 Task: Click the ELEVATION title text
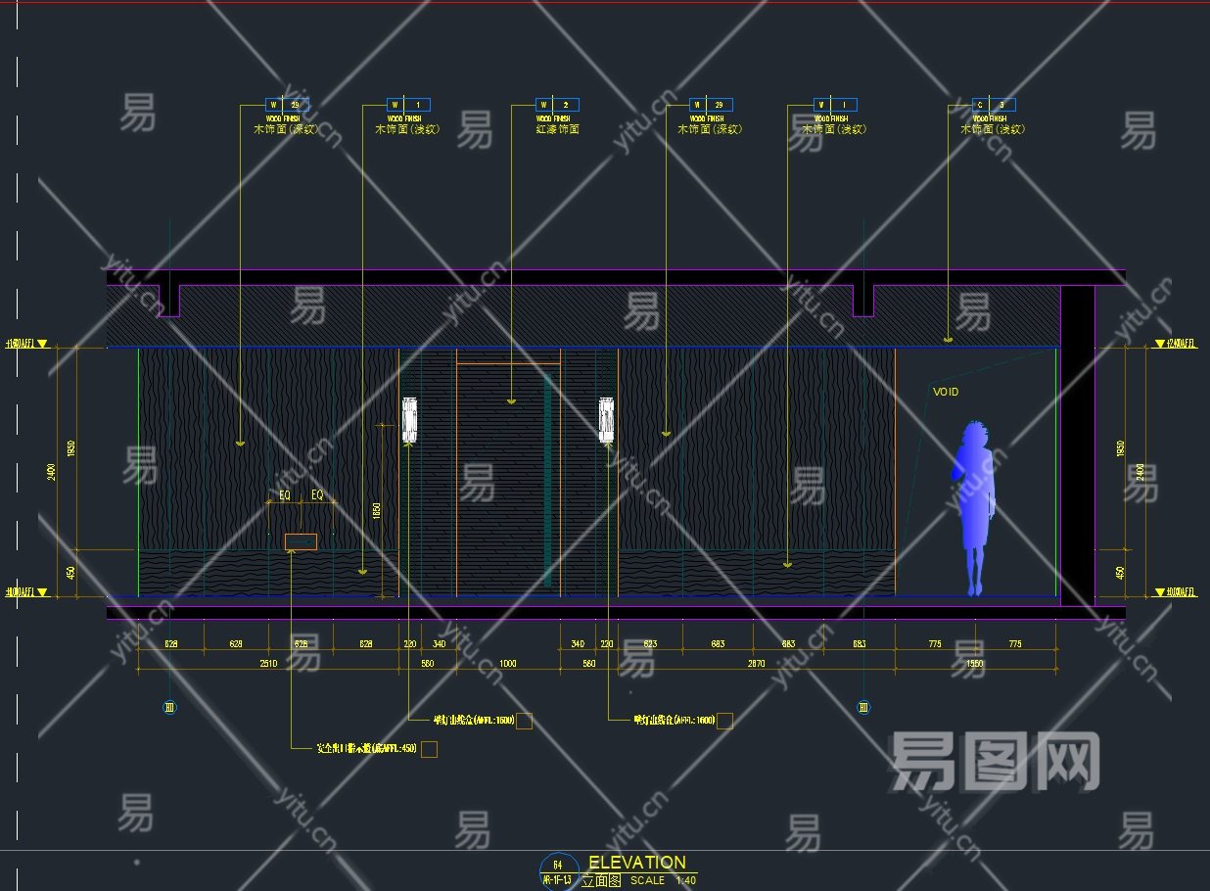pos(637,863)
